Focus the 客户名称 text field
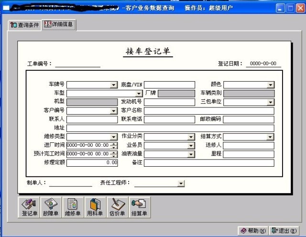Screen dimensions: 306x237 pos(209,111)
